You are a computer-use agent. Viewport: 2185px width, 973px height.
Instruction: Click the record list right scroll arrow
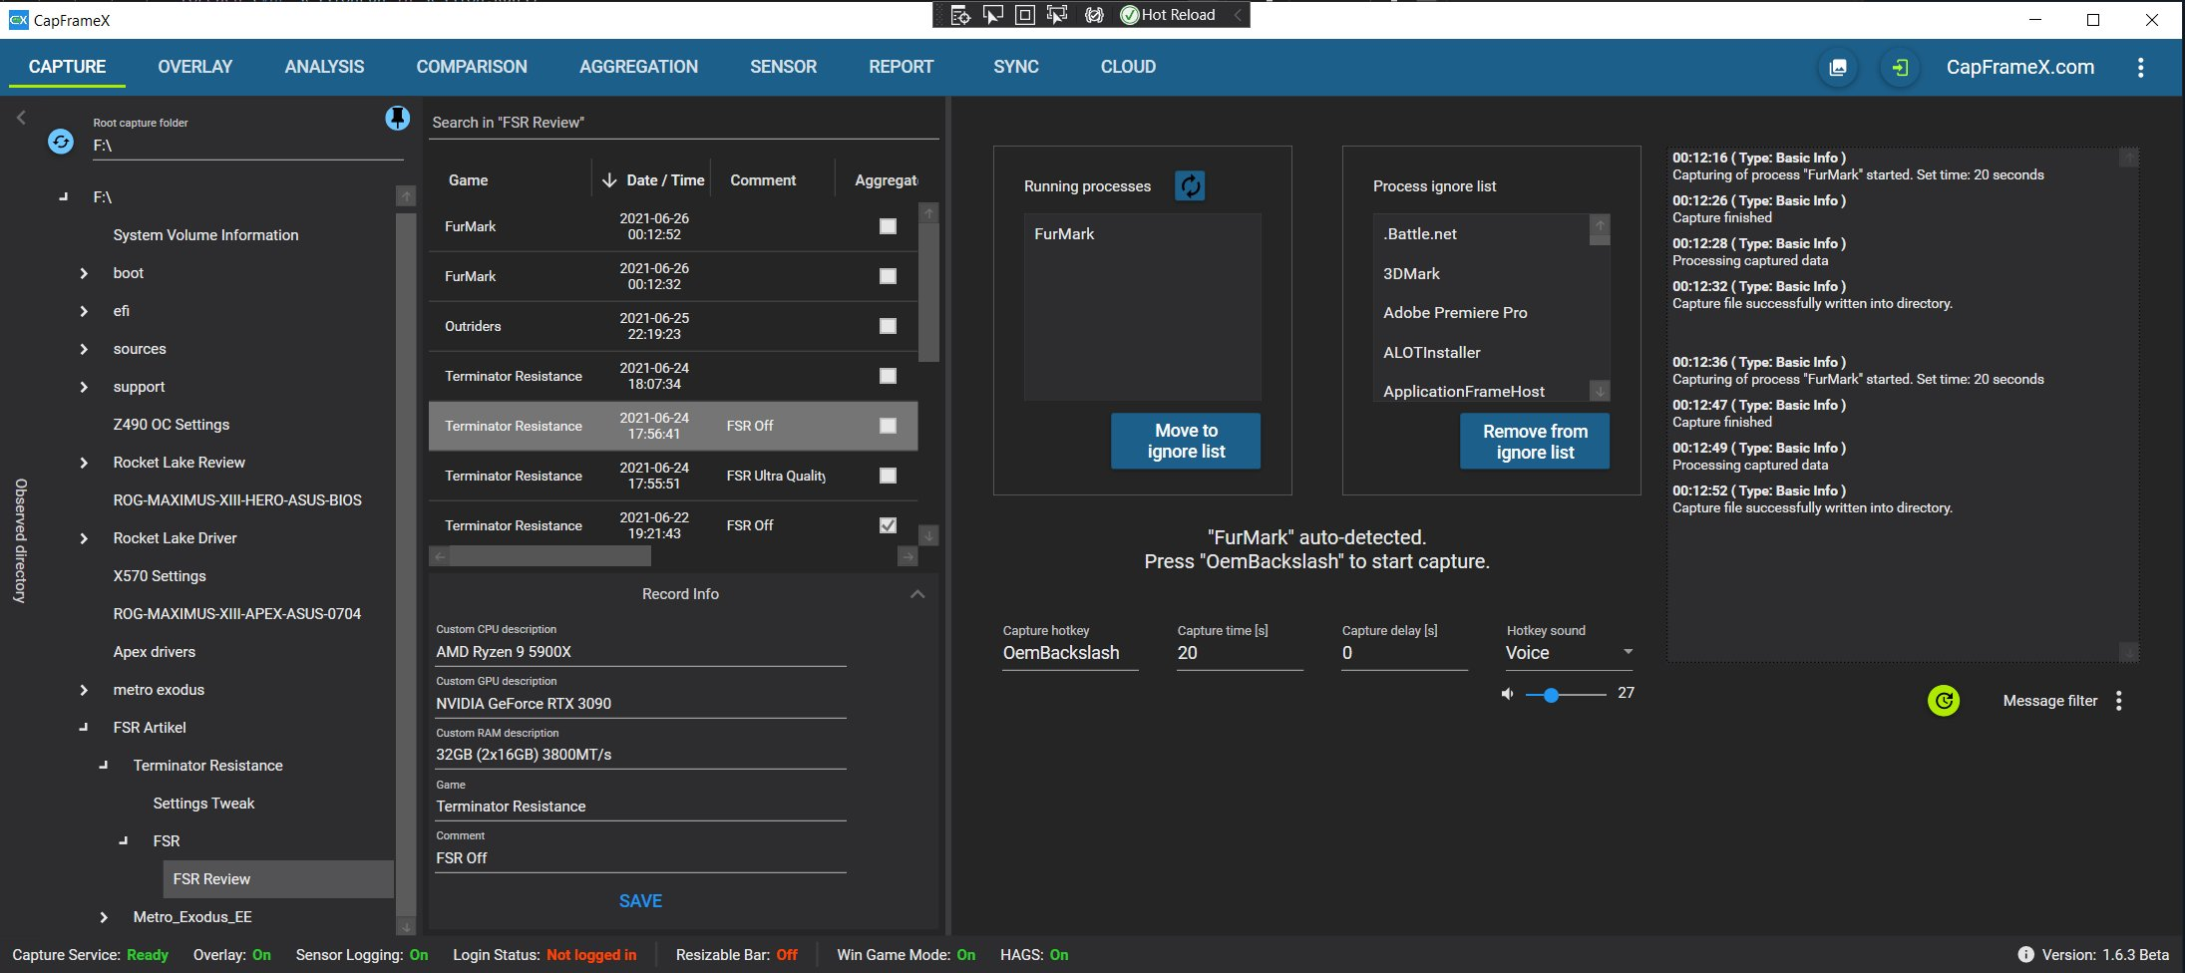[908, 556]
